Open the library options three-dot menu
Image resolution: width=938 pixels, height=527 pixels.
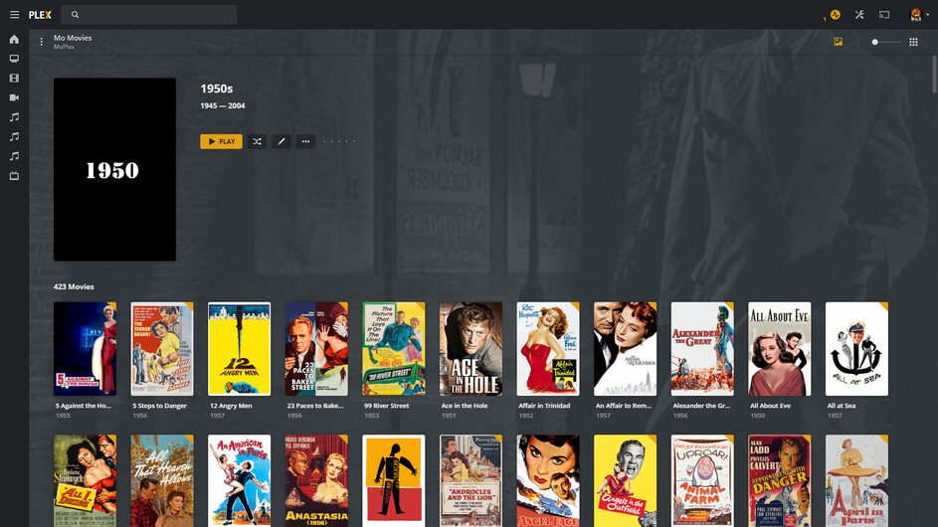[x=41, y=42]
